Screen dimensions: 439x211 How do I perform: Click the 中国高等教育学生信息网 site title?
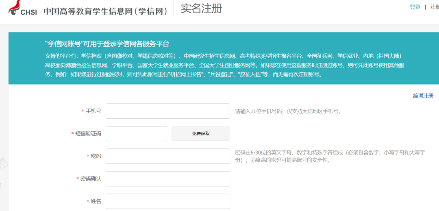(x=106, y=11)
